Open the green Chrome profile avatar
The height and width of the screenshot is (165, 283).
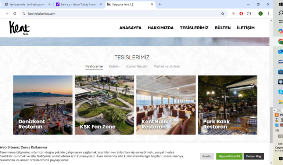[261, 14]
